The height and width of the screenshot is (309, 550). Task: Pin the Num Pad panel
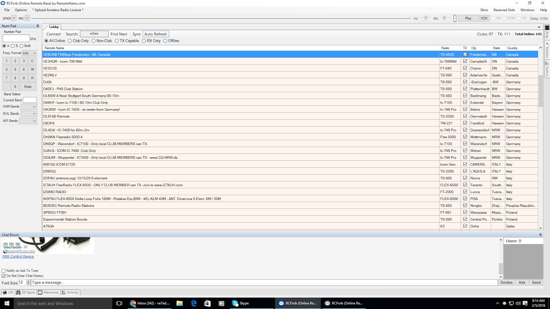38,26
